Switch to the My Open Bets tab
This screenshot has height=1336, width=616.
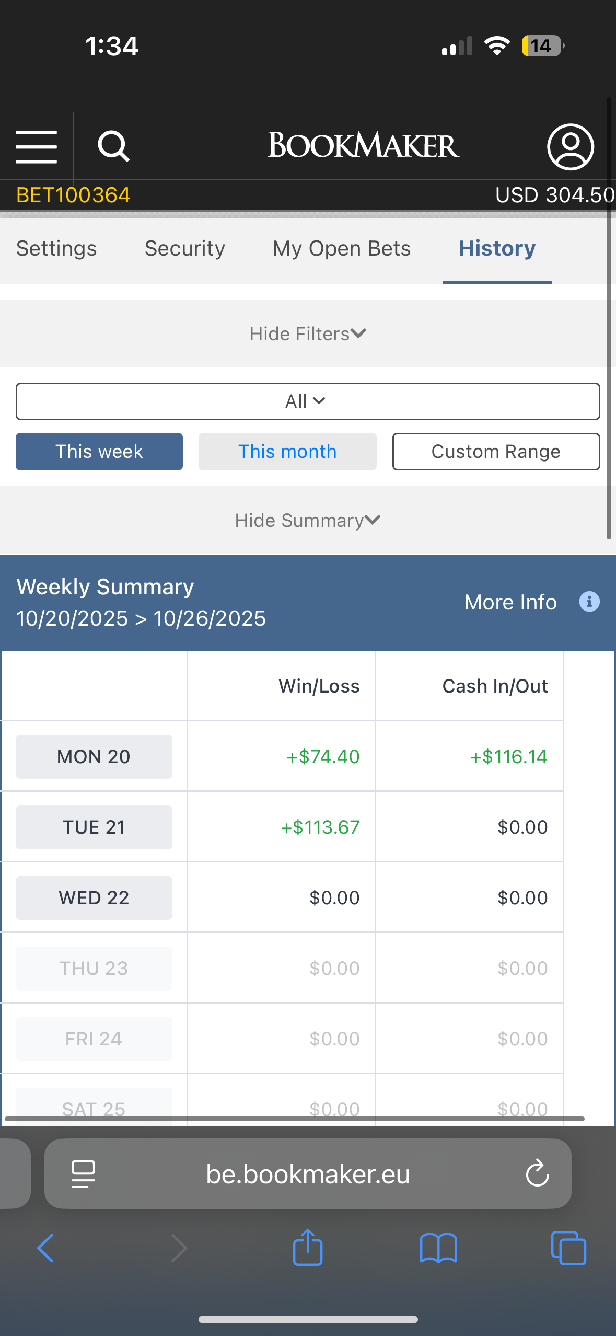coord(342,249)
